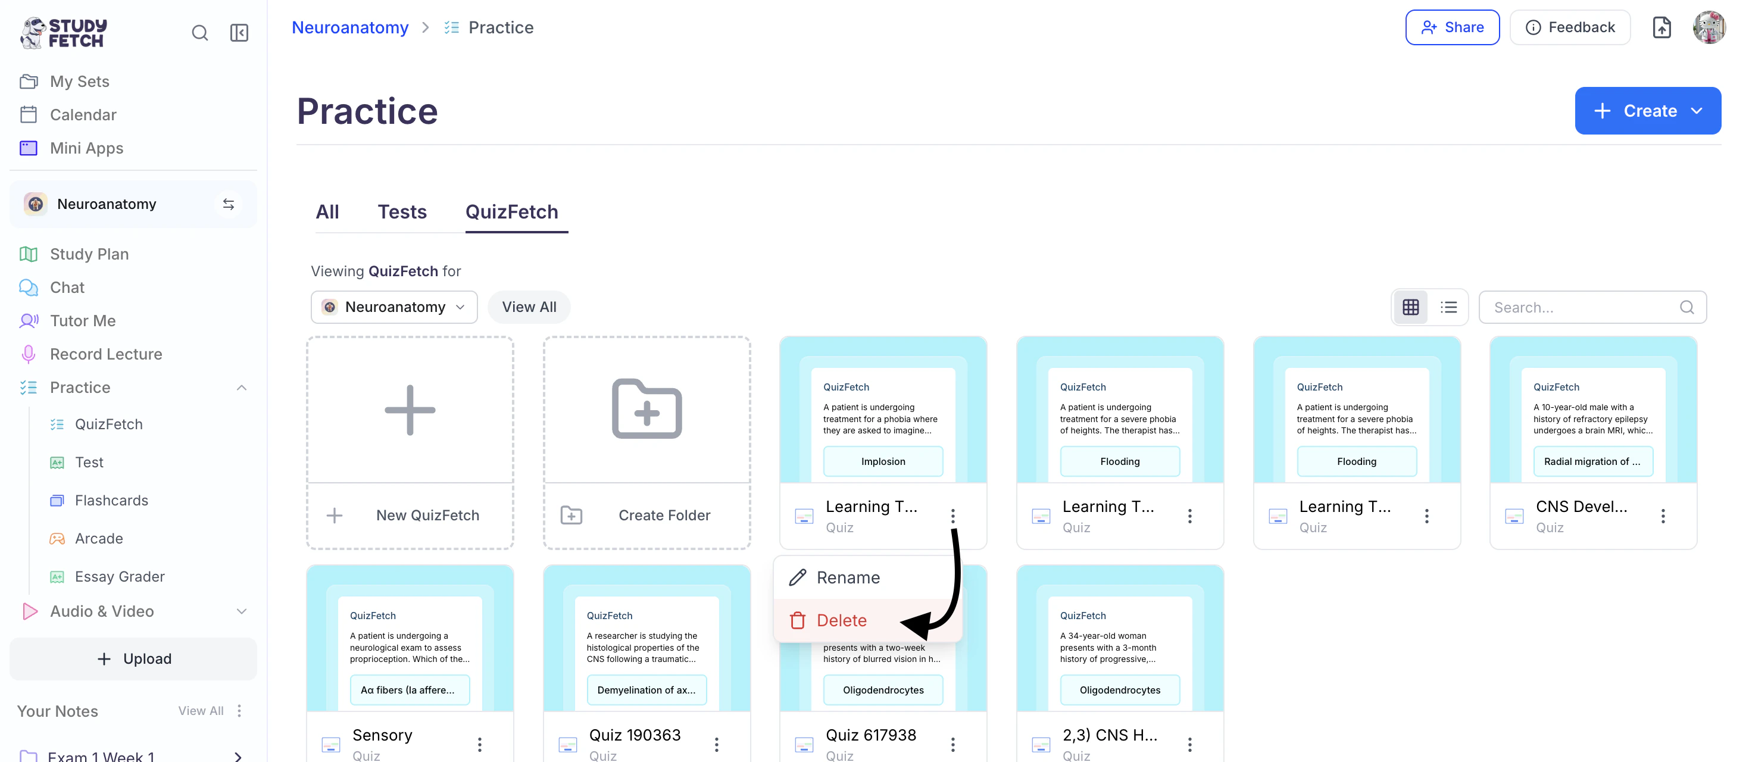Click the quiz type icon beside Sensory

pos(330,744)
